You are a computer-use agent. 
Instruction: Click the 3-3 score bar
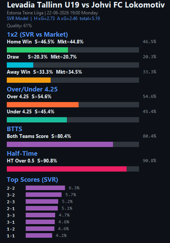pos(40,215)
